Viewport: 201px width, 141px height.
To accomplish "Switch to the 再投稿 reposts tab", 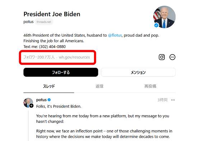I will coord(150,86).
